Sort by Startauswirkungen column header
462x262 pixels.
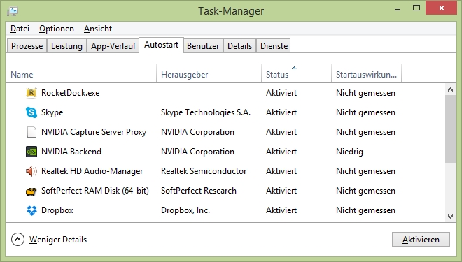click(366, 73)
